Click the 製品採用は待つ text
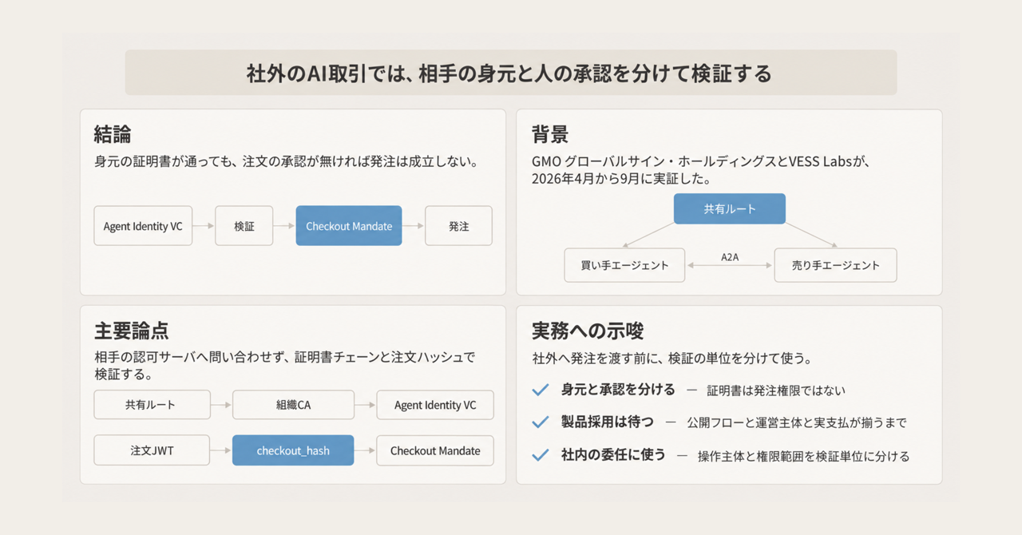 pyautogui.click(x=608, y=422)
